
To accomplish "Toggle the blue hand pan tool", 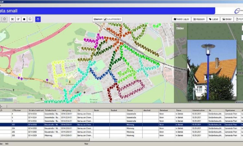I will click(x=38, y=19).
